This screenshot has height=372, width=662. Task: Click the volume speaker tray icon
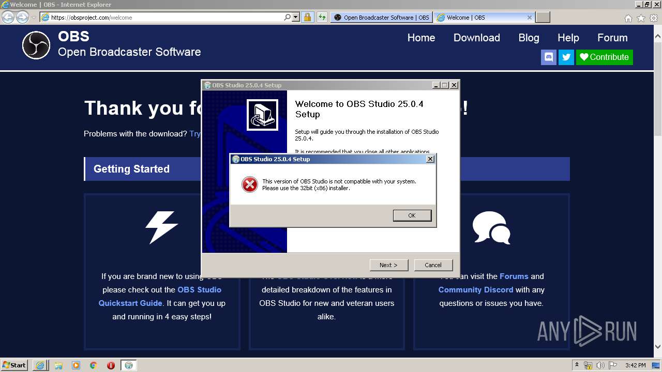pos(600,365)
